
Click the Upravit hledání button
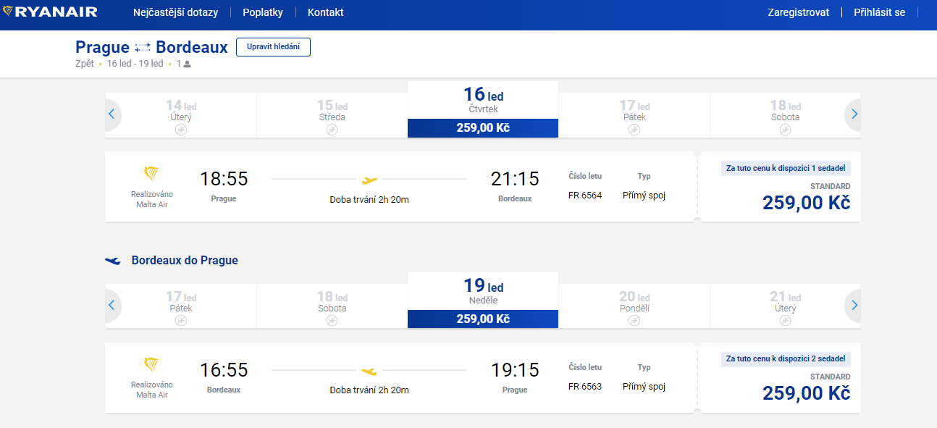[273, 47]
